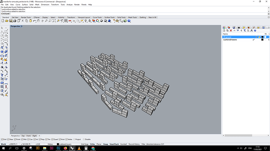Screen dimensions: 270x151
Task: Click the blue Render sphere icon
Action: [x=109, y=21]
